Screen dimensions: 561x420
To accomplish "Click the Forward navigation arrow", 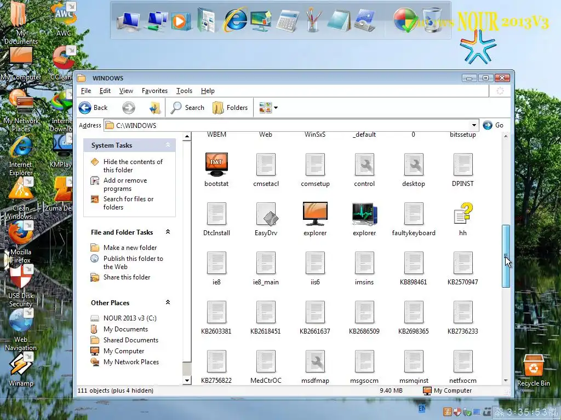I will (129, 108).
